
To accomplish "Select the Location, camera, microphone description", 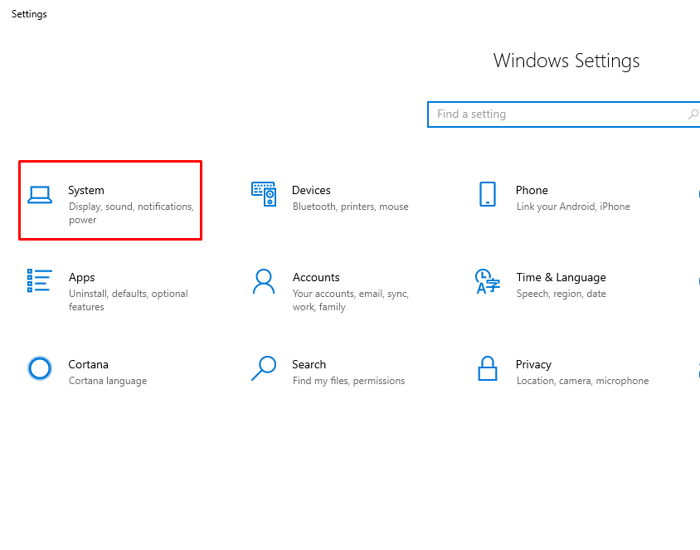I will (582, 381).
